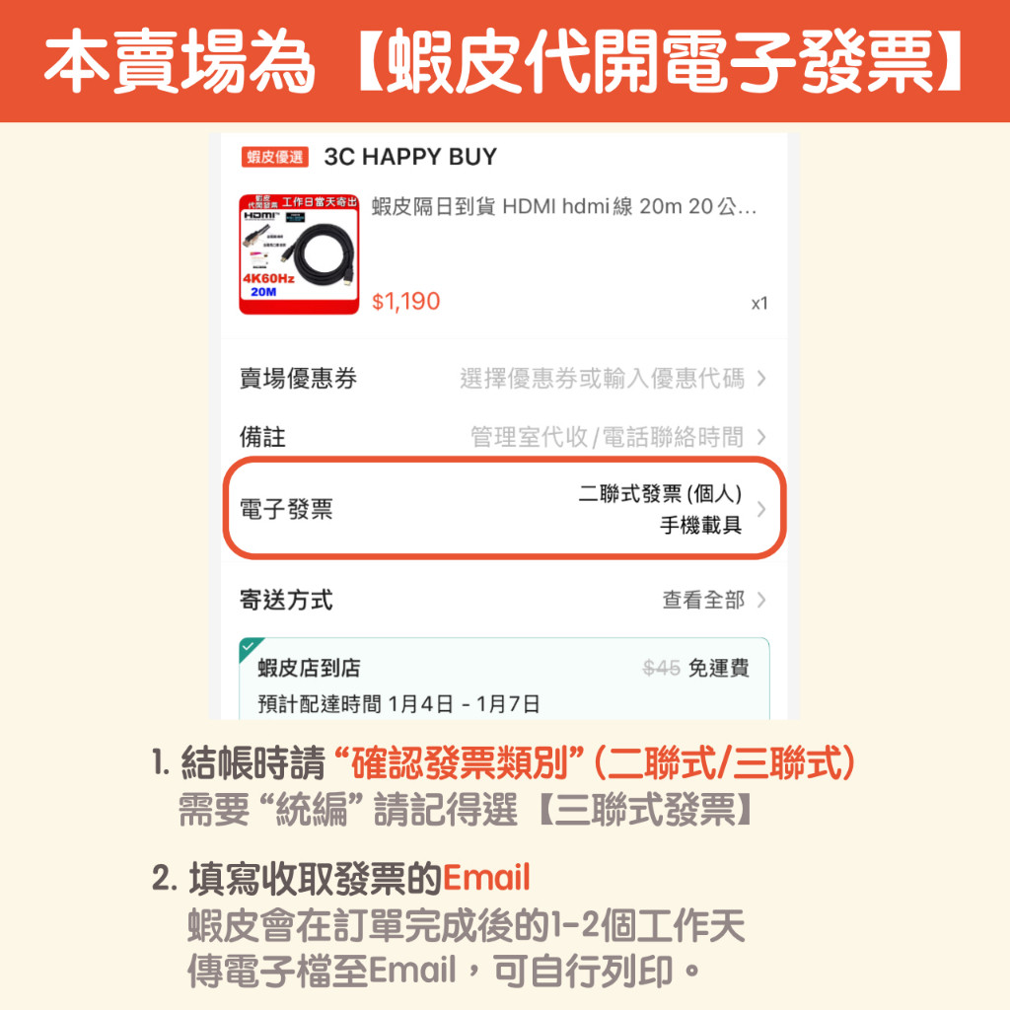The width and height of the screenshot is (1010, 1010).
Task: Click the $1,190 price text
Action: [405, 301]
